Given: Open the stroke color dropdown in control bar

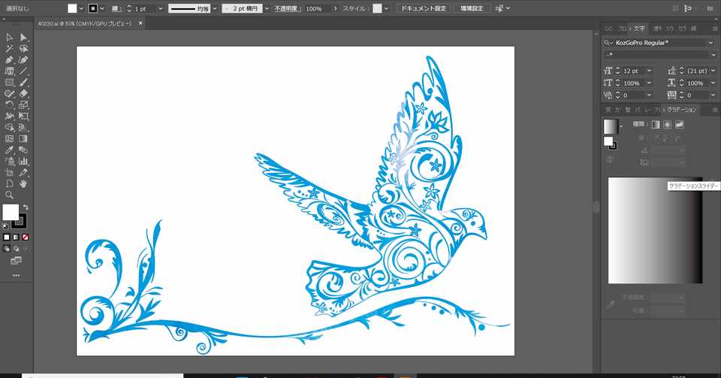Looking at the screenshot, I should [102, 9].
